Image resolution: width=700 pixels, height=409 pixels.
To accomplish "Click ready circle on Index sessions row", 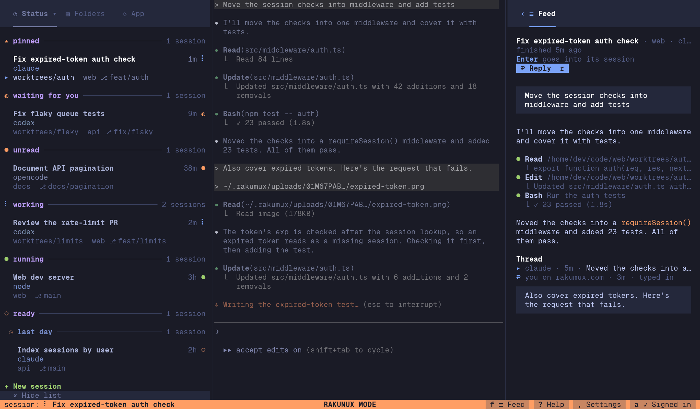I will 203,350.
